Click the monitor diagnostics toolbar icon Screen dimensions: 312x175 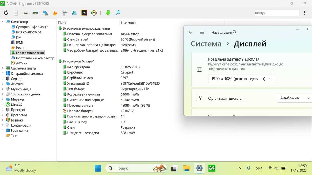45,13
